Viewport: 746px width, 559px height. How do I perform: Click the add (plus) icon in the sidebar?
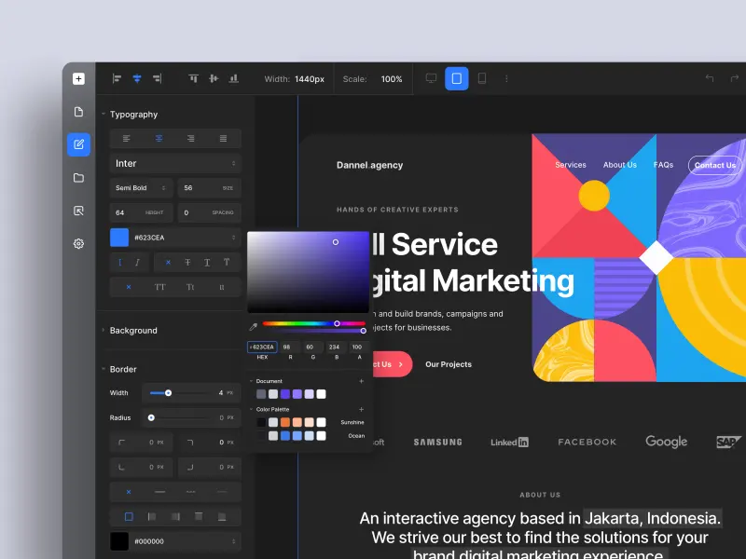click(78, 79)
